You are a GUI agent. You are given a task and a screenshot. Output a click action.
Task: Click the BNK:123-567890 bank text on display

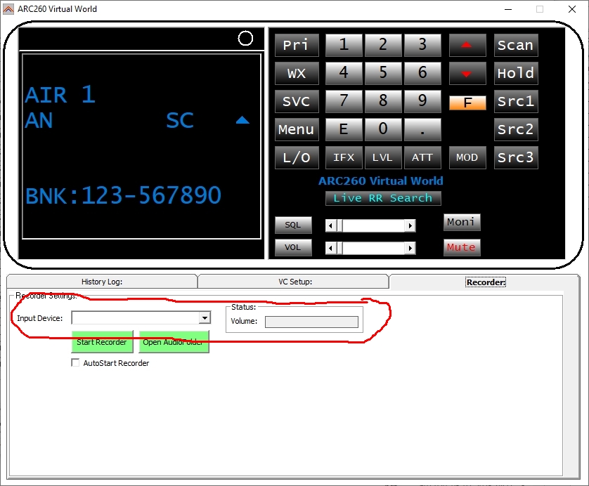point(123,195)
